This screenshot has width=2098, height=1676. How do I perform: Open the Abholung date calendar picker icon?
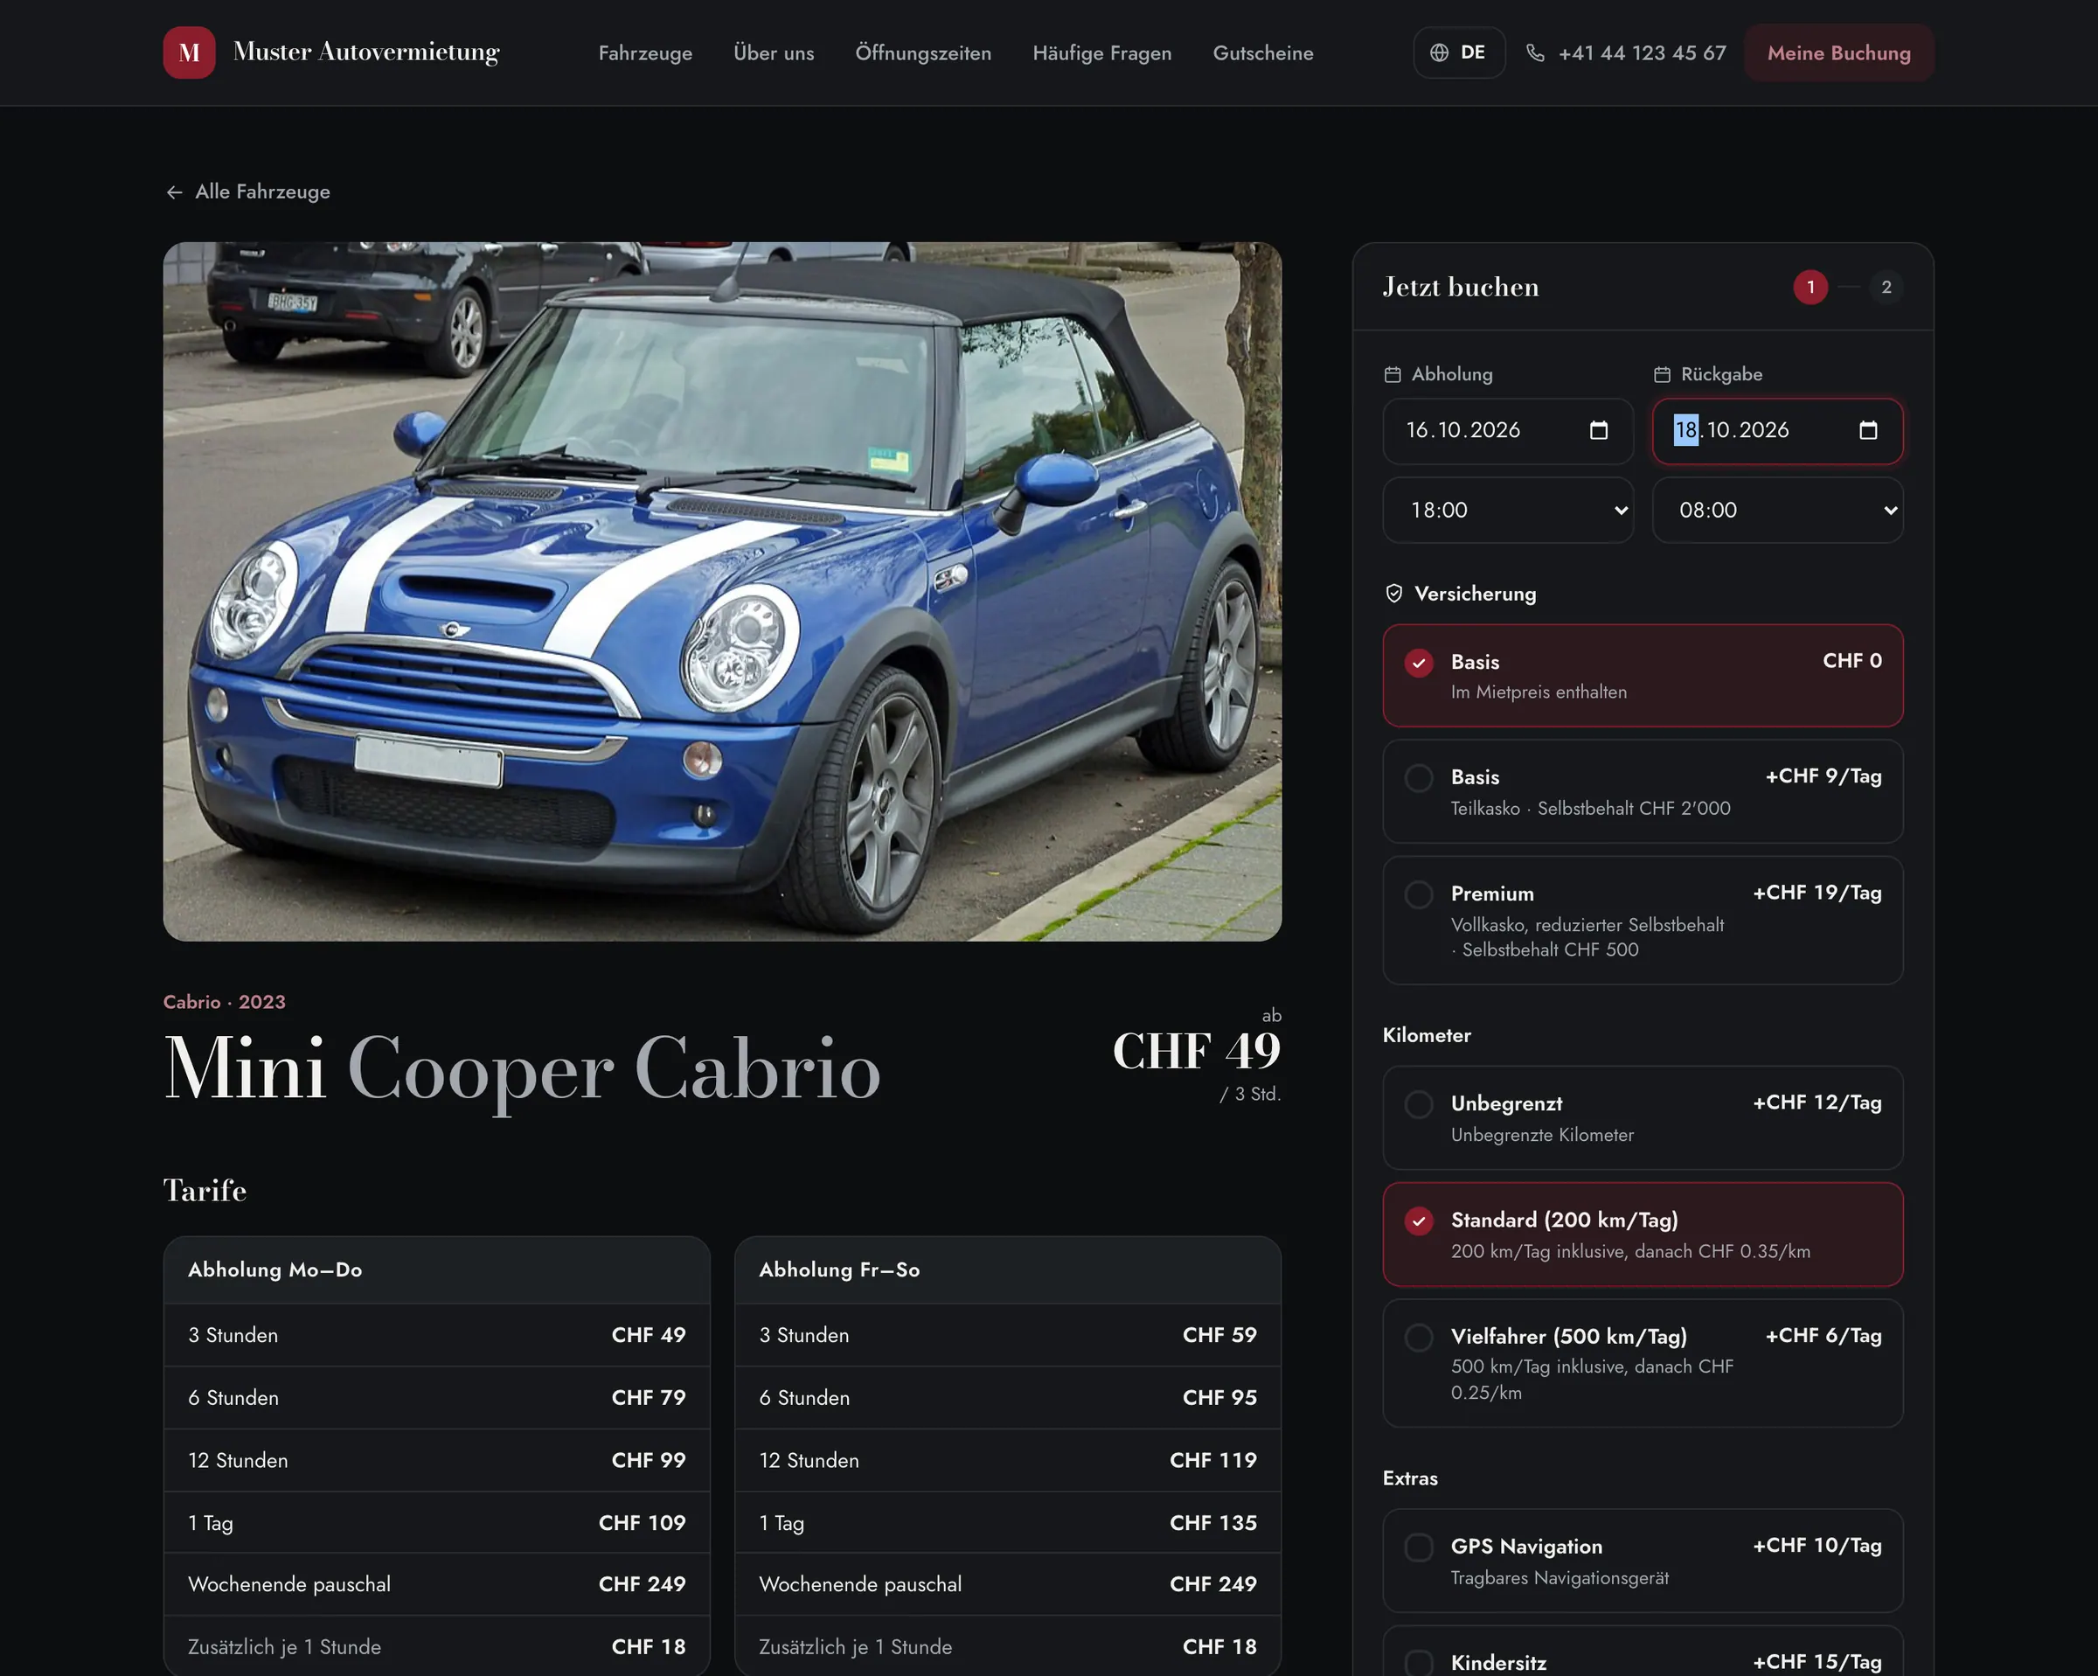tap(1598, 430)
